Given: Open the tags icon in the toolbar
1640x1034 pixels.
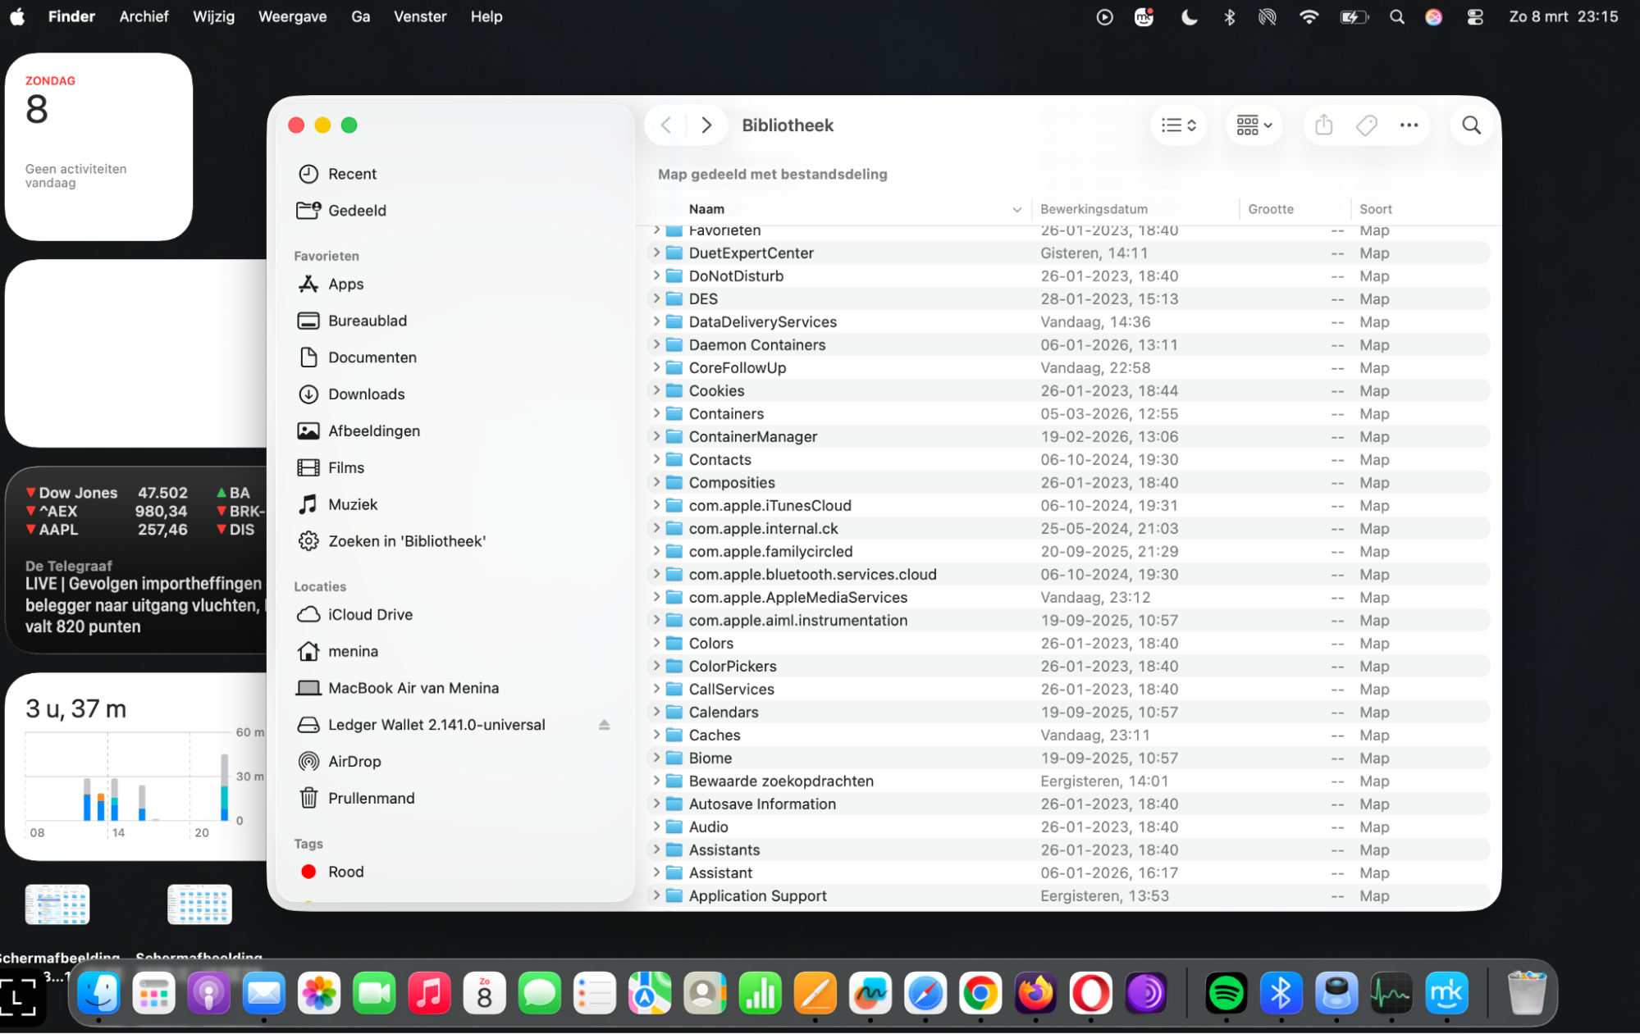Looking at the screenshot, I should [x=1366, y=125].
